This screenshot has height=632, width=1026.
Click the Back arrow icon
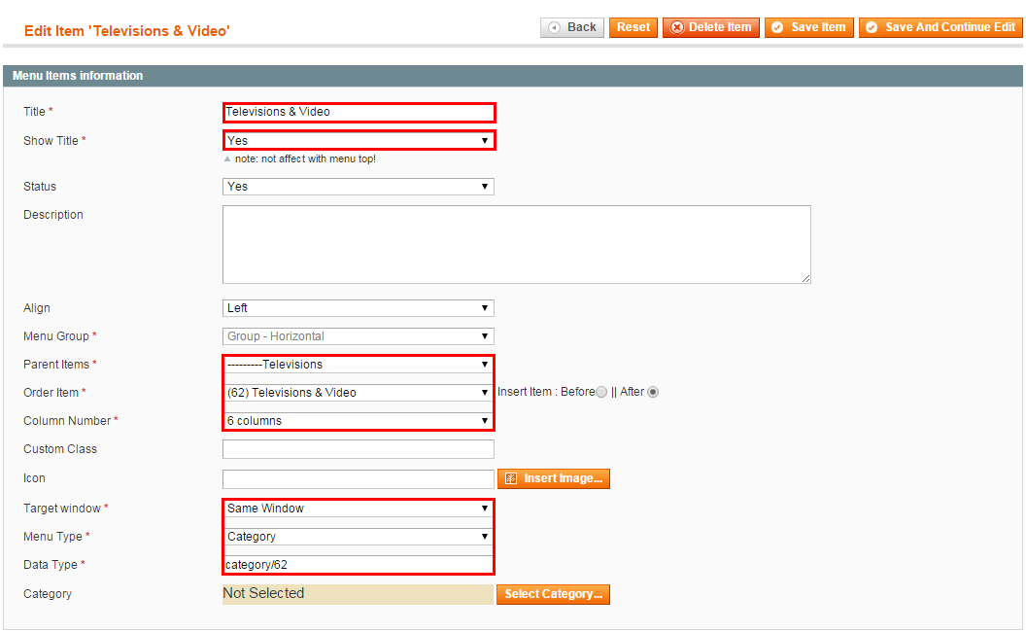(x=554, y=27)
